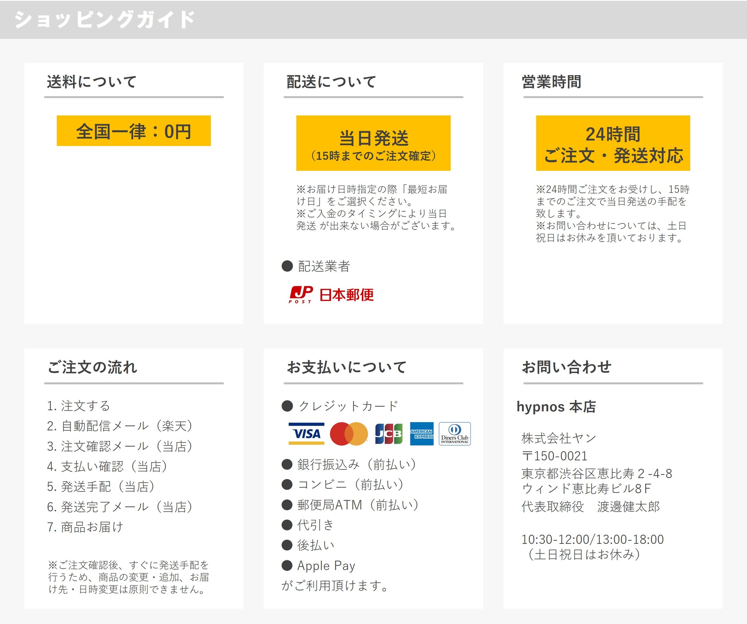Click the hypnos 本店 shop name
Viewport: 747px width, 624px height.
[556, 407]
